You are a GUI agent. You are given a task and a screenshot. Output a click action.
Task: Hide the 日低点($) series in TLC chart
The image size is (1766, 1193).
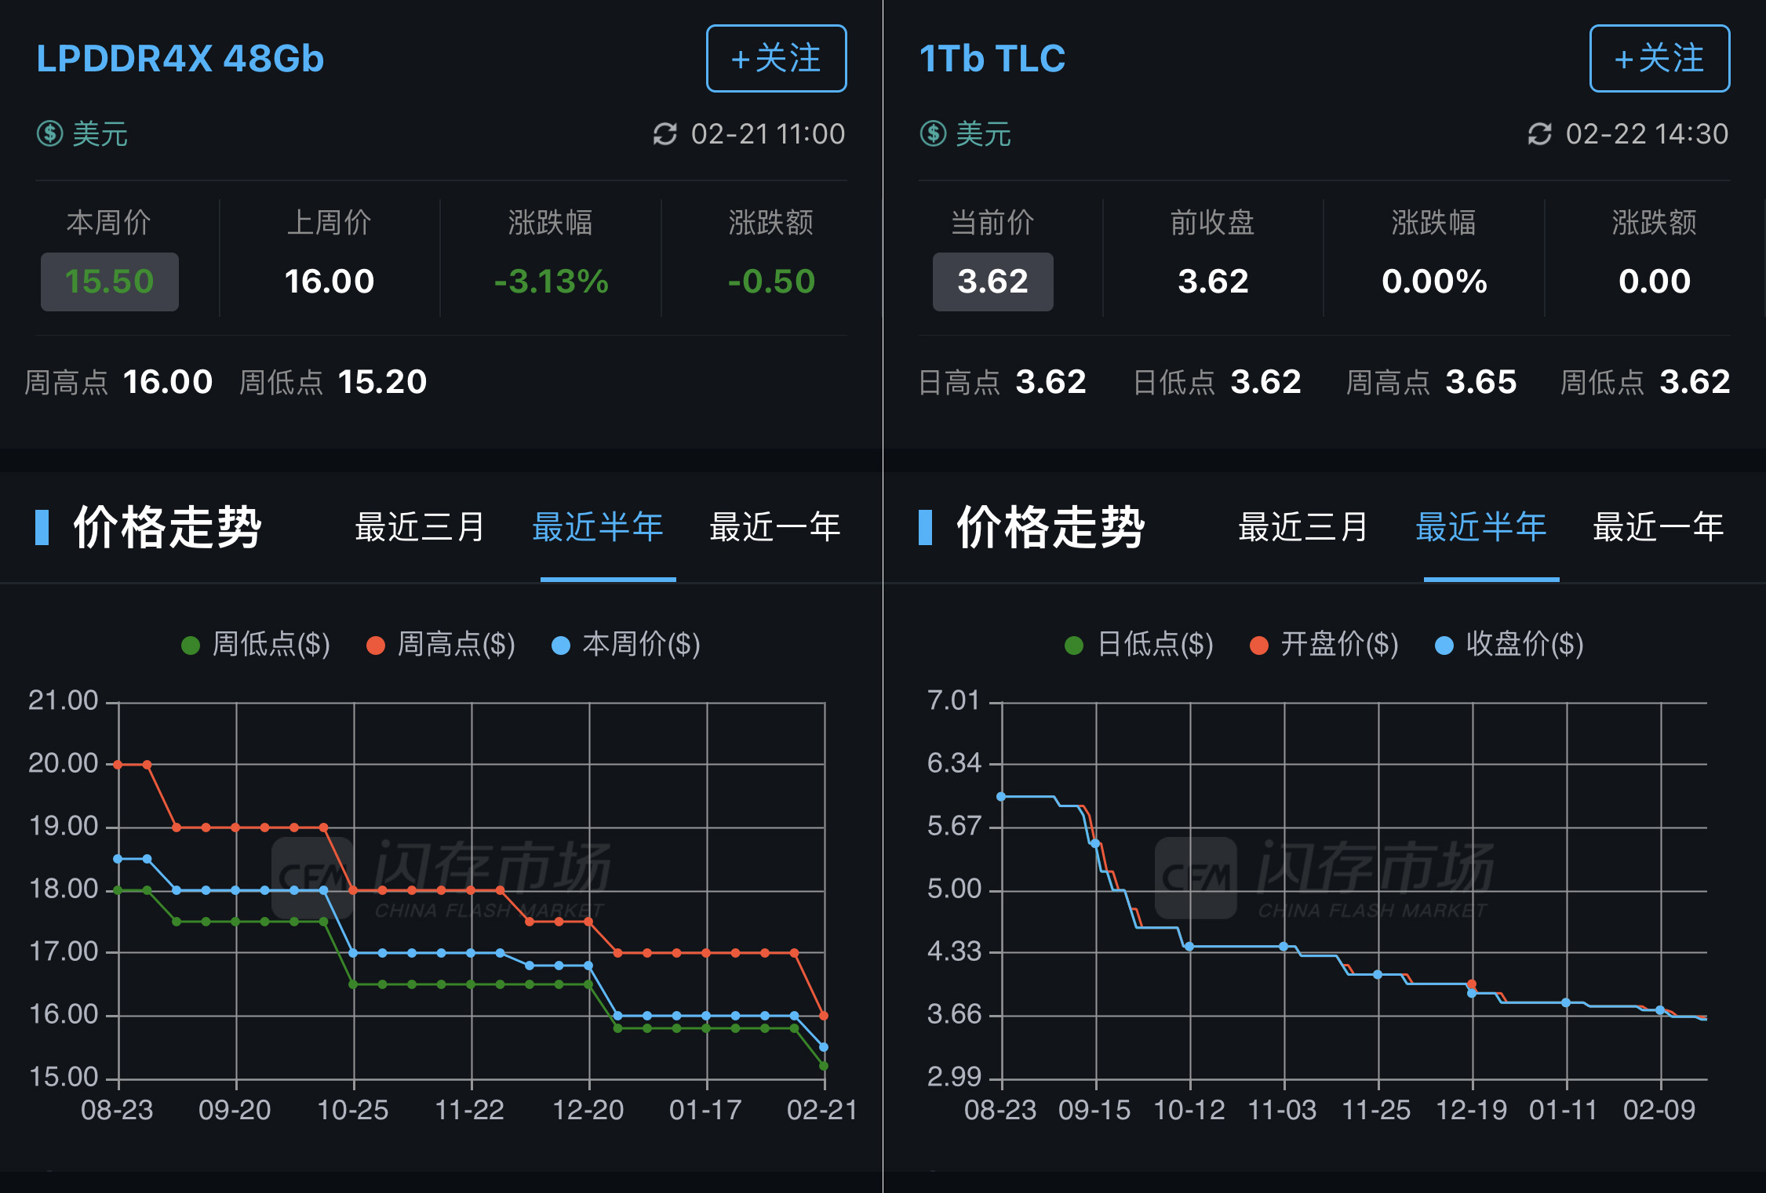[x=1139, y=645]
